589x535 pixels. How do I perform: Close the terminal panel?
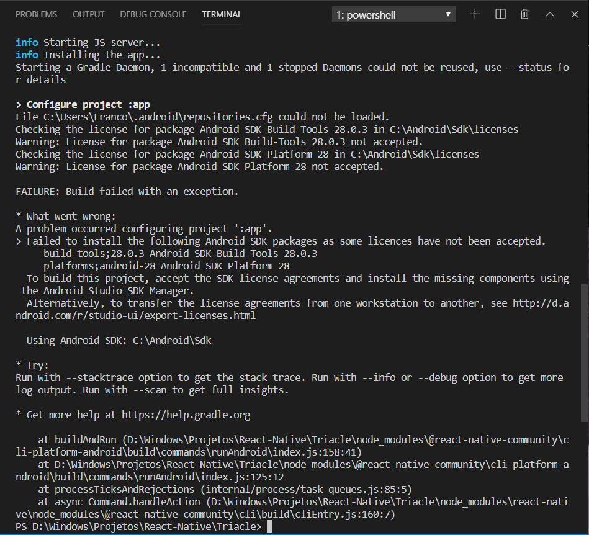click(574, 14)
